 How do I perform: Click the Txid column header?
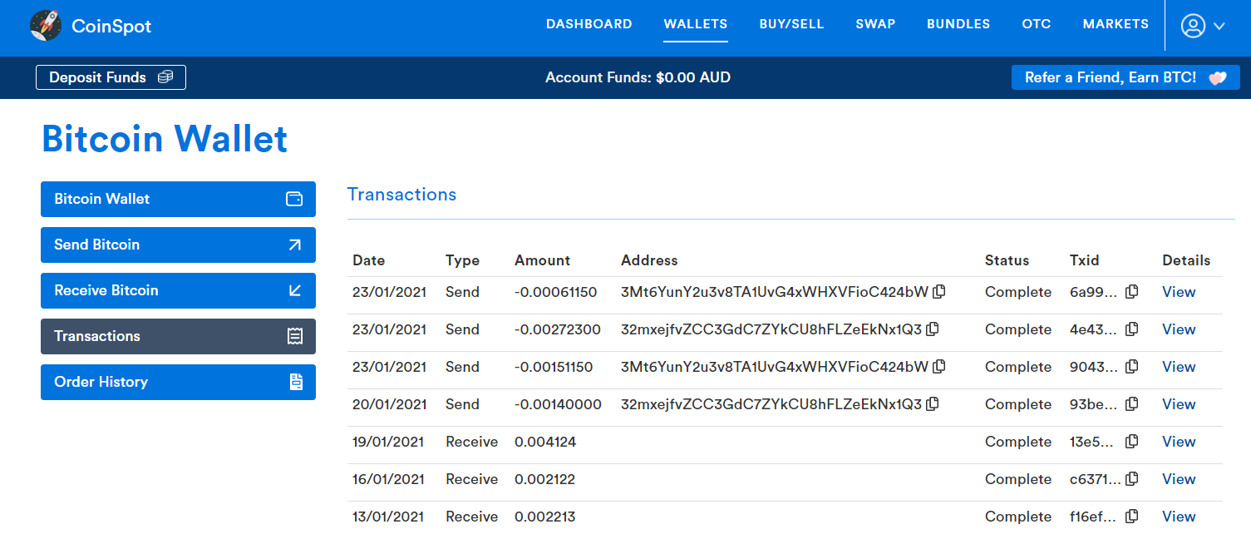(x=1084, y=260)
